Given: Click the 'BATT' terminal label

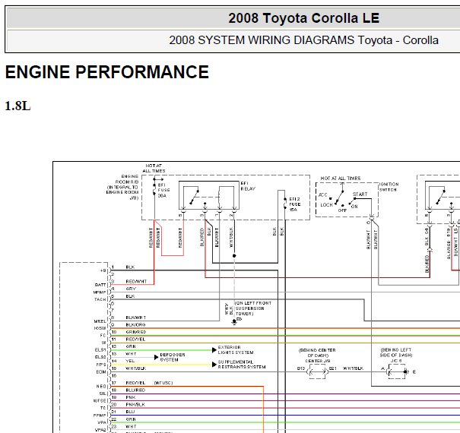Looking at the screenshot, I should (100, 285).
